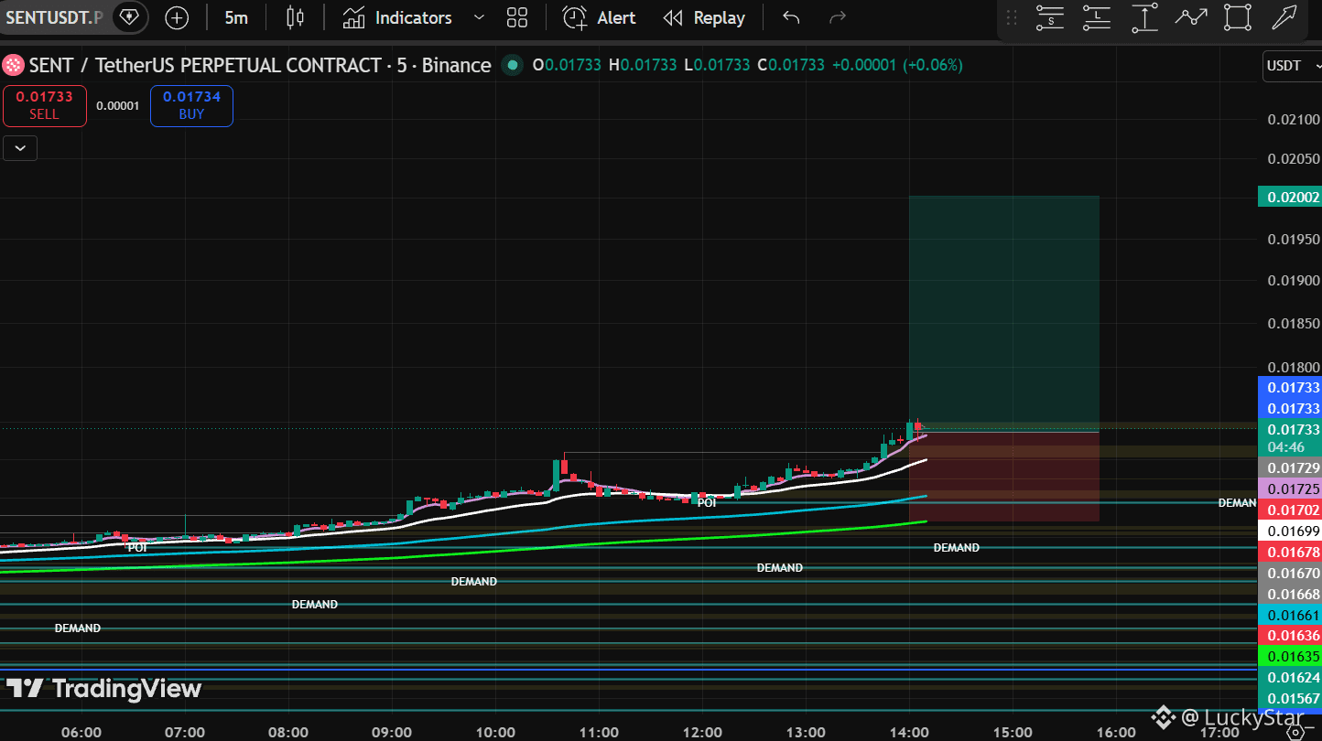
Task: Expand the Indicators favorites dropdown arrow
Action: click(479, 17)
